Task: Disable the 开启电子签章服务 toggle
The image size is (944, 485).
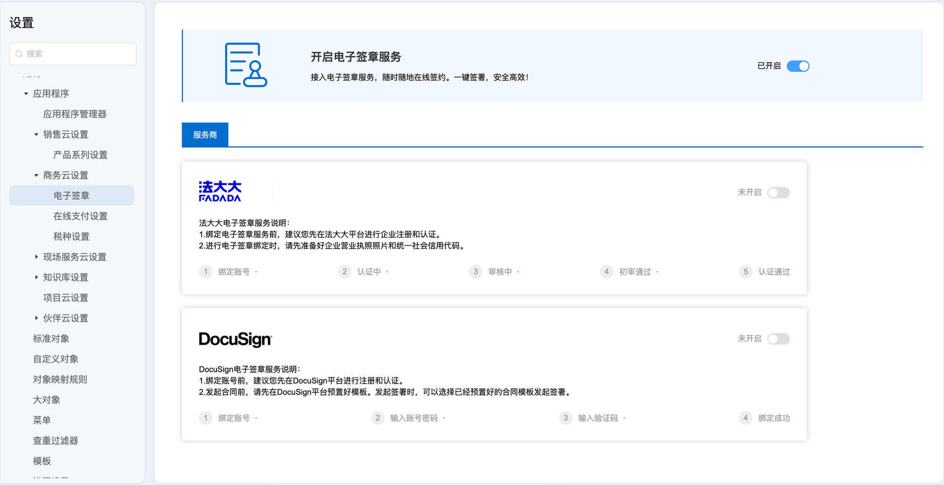Action: pyautogui.click(x=798, y=66)
